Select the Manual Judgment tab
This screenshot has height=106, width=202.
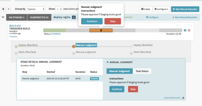click(x=119, y=71)
